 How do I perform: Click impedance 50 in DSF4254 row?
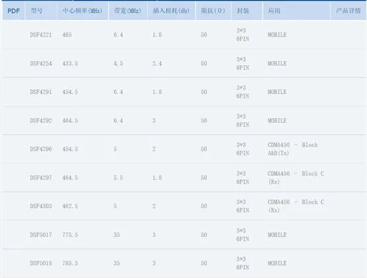(203, 64)
